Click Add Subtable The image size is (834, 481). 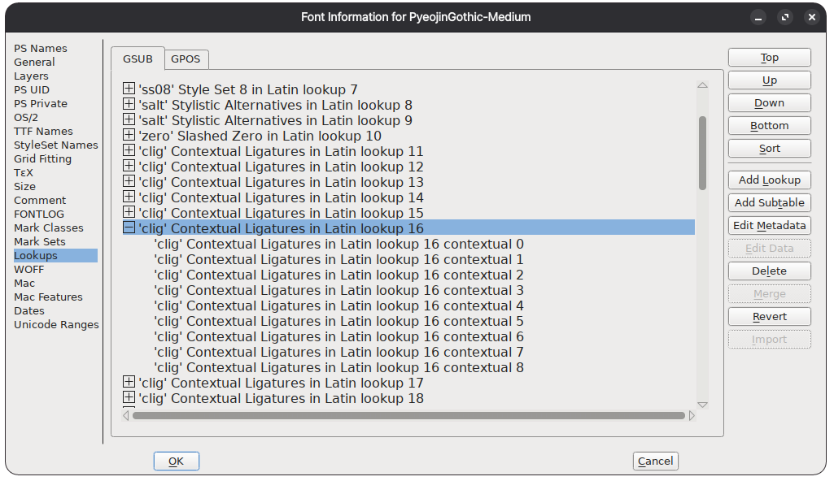pos(769,203)
